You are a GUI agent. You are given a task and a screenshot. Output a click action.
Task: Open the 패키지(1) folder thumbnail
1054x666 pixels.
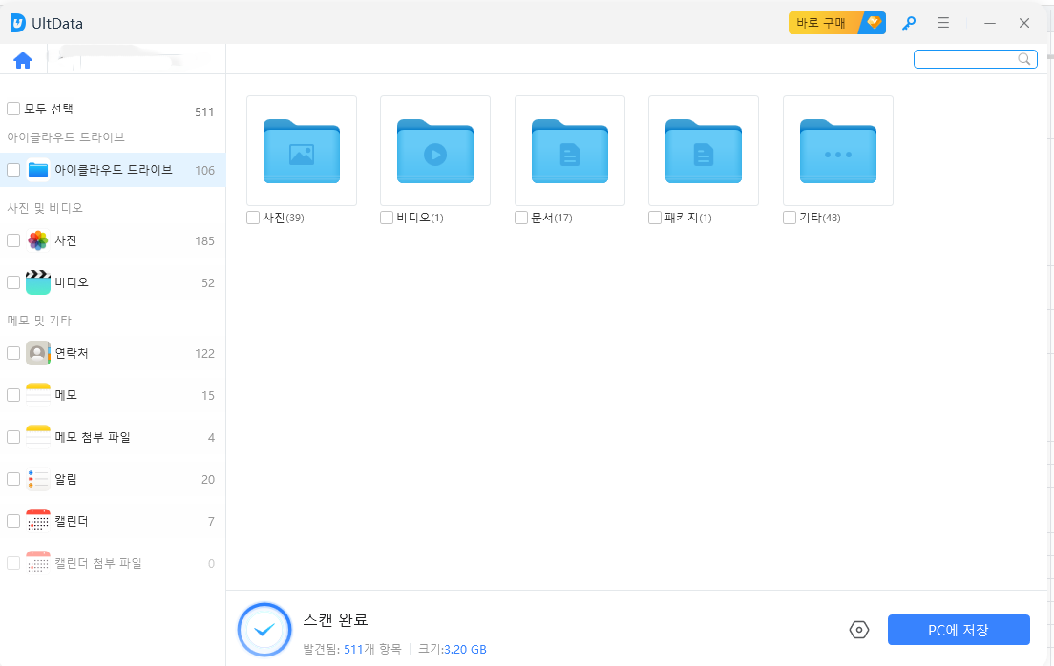click(703, 151)
